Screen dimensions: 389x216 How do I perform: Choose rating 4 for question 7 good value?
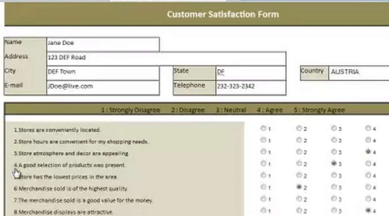click(x=368, y=199)
